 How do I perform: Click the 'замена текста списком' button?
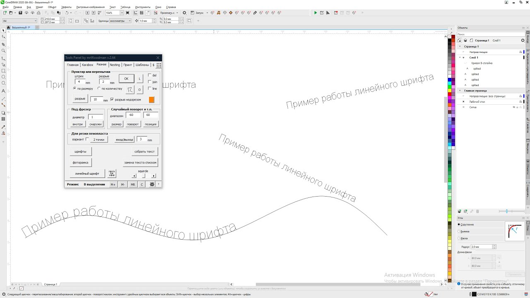140,163
